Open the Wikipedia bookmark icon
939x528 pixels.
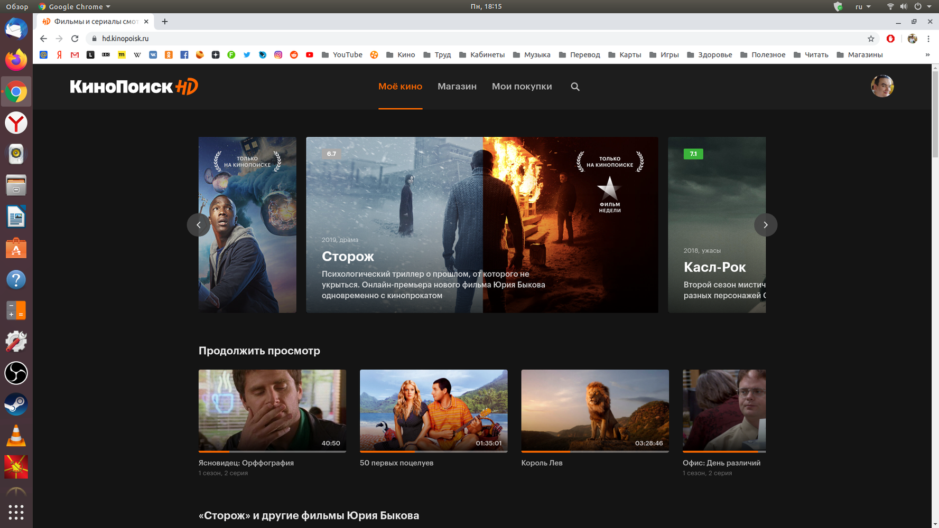coord(137,55)
